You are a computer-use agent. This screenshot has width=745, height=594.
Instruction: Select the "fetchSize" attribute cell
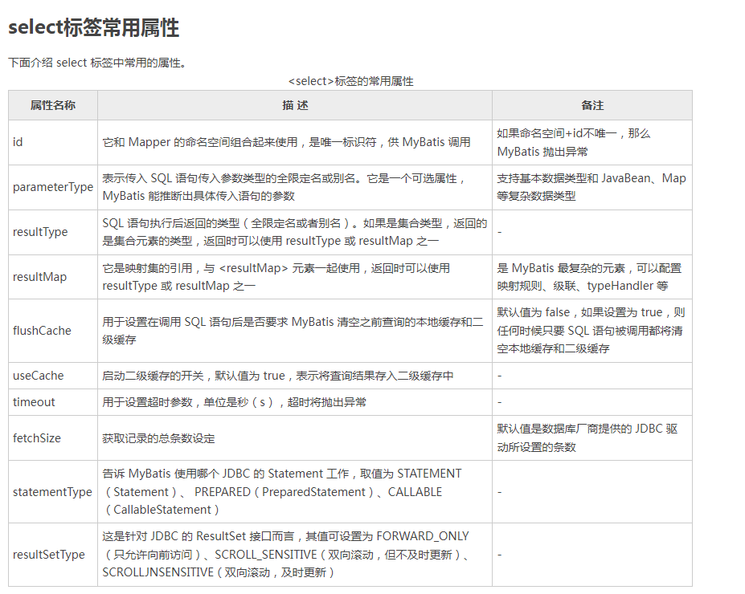[53, 438]
